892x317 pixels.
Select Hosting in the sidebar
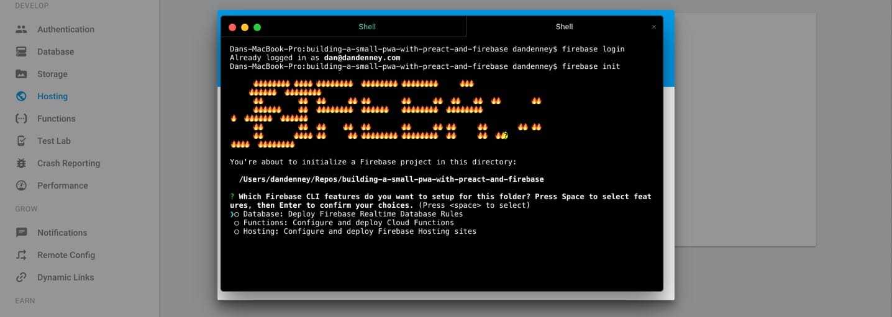coord(52,96)
